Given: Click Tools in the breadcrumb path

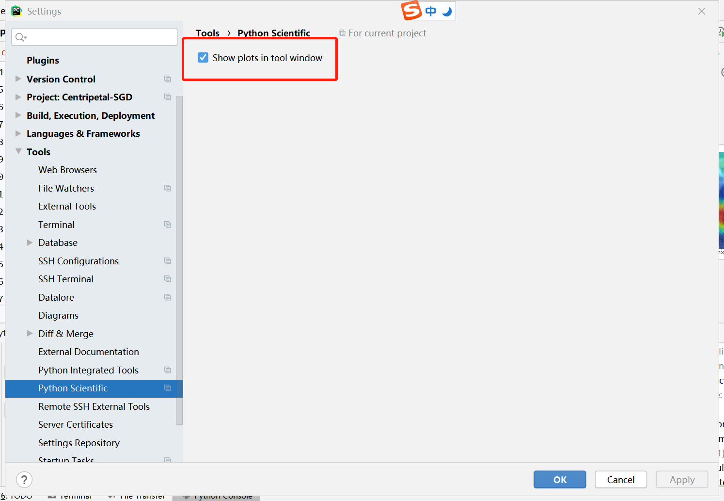Looking at the screenshot, I should pos(207,33).
